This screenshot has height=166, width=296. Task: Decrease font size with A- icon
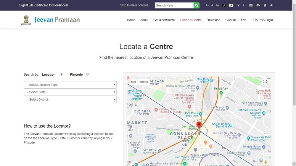point(207,5)
